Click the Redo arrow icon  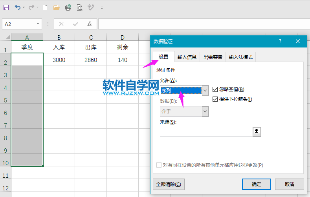tap(31, 7)
